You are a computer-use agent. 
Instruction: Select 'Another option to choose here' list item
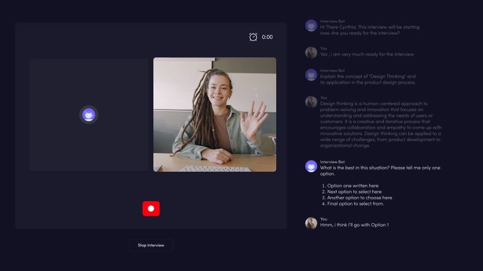click(x=357, y=198)
